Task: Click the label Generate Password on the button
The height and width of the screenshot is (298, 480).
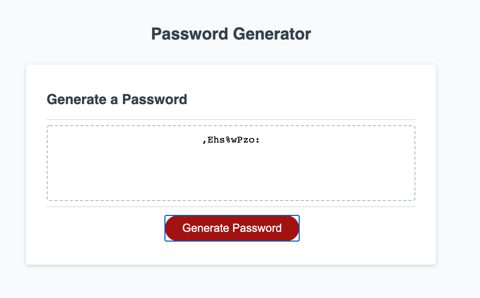Action: point(232,228)
